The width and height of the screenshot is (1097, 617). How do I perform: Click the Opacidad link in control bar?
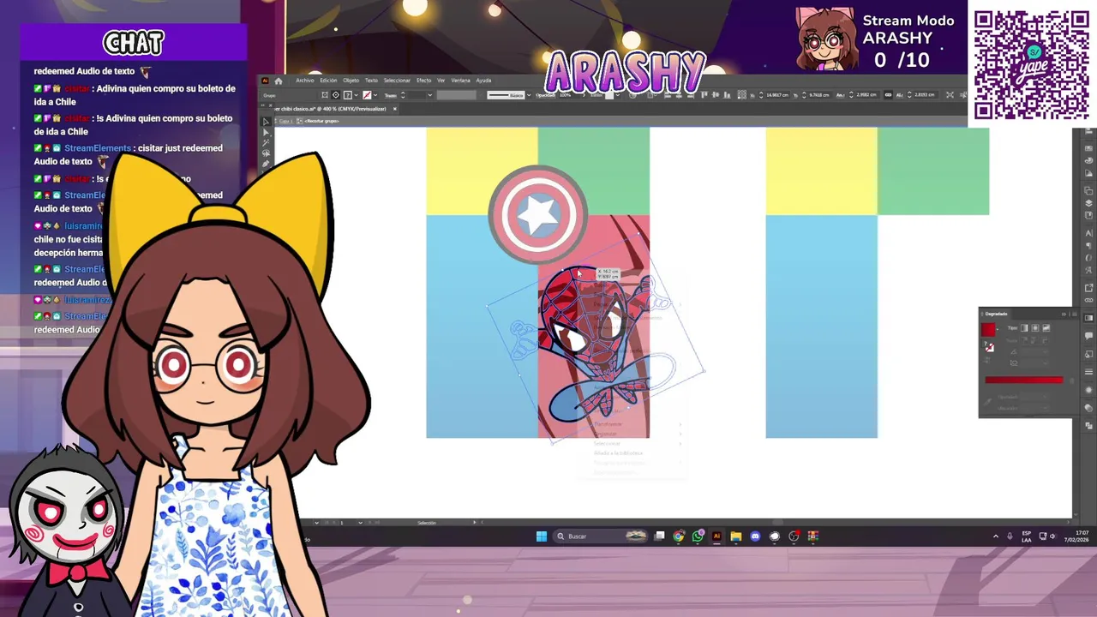click(545, 95)
